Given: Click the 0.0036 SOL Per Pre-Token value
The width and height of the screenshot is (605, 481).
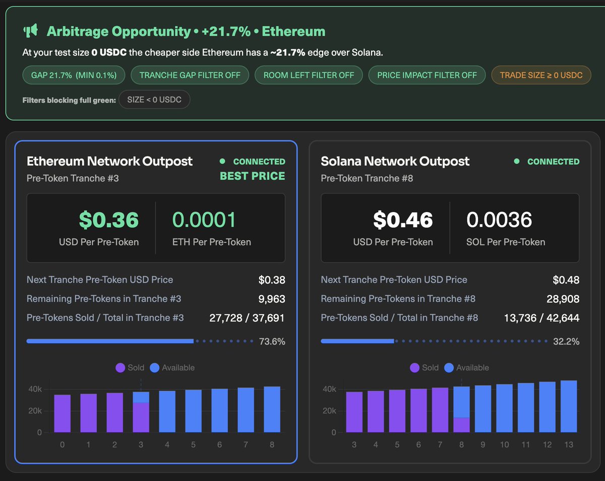Looking at the screenshot, I should [x=499, y=220].
